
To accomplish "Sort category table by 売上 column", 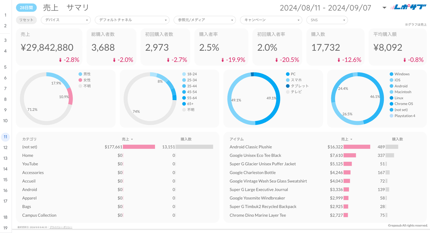I will (127, 139).
